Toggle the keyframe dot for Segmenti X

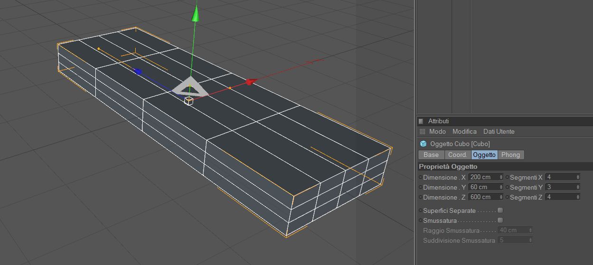coord(507,177)
